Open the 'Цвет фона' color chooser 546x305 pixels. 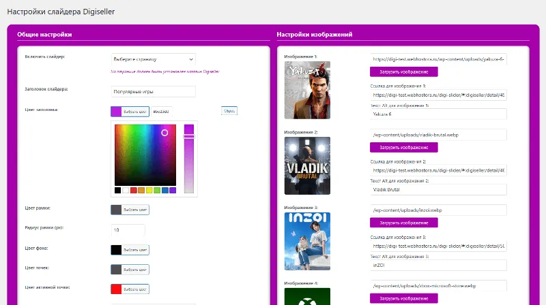[x=130, y=250]
